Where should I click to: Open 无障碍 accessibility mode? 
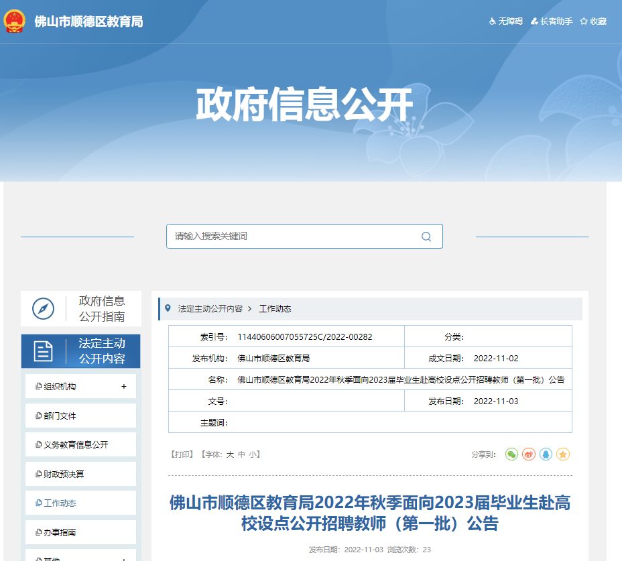click(x=505, y=21)
